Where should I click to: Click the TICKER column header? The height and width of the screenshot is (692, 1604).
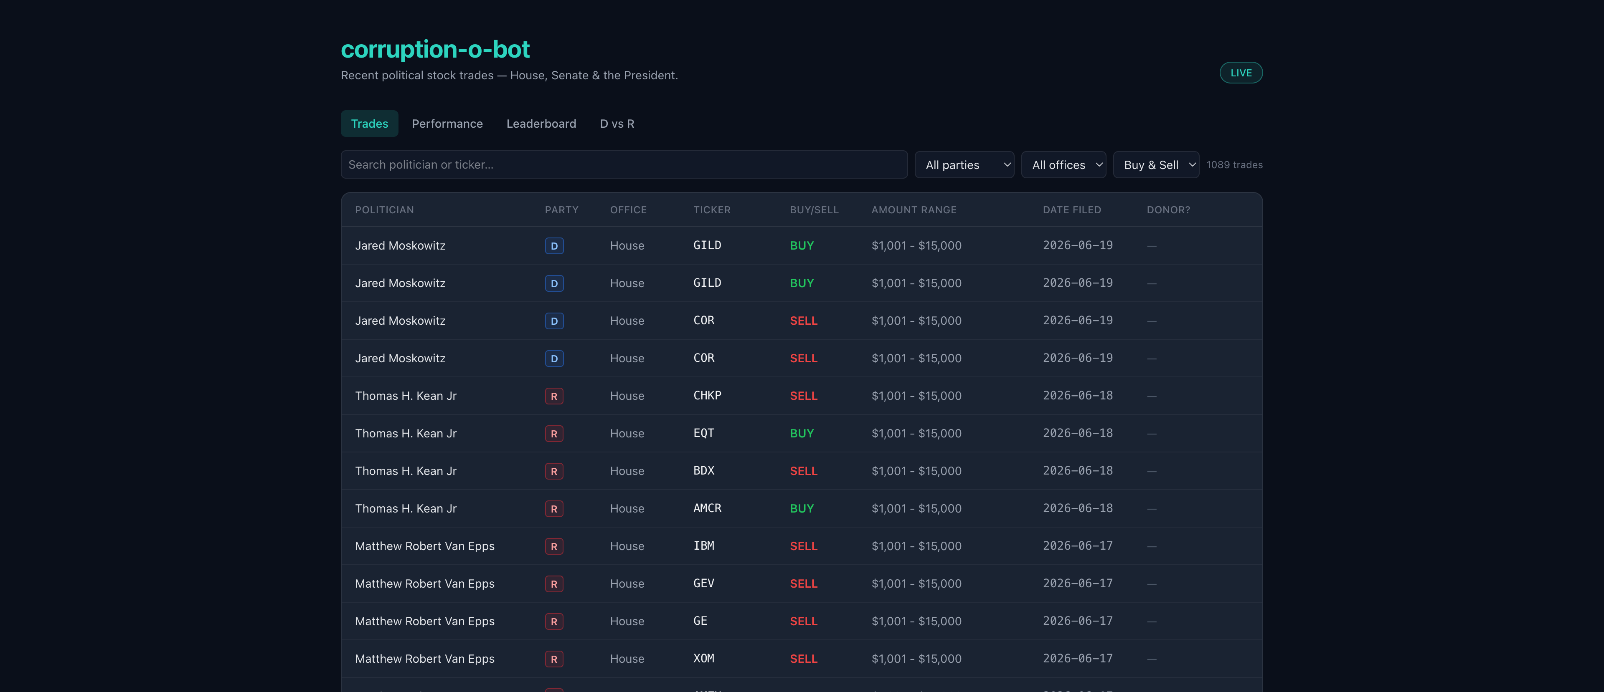click(712, 210)
